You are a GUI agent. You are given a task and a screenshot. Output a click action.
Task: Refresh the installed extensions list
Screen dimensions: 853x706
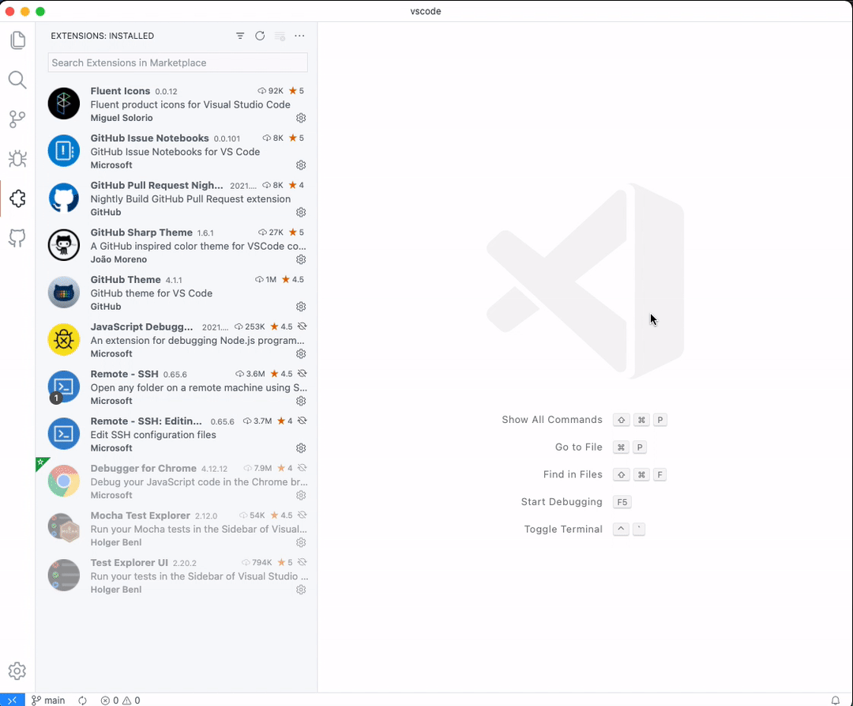click(260, 36)
